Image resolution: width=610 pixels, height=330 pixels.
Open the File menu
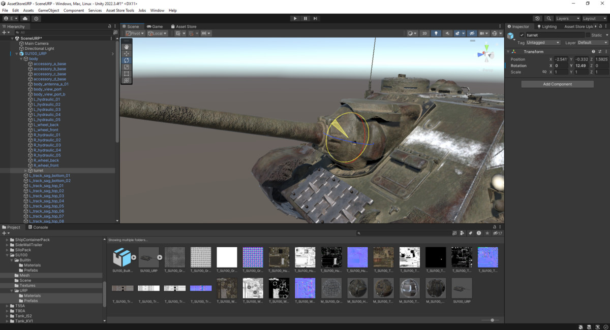point(5,10)
